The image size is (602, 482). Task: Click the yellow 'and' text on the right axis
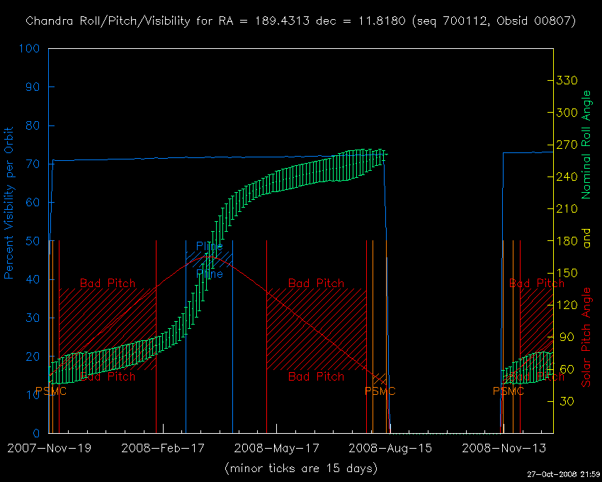[586, 239]
